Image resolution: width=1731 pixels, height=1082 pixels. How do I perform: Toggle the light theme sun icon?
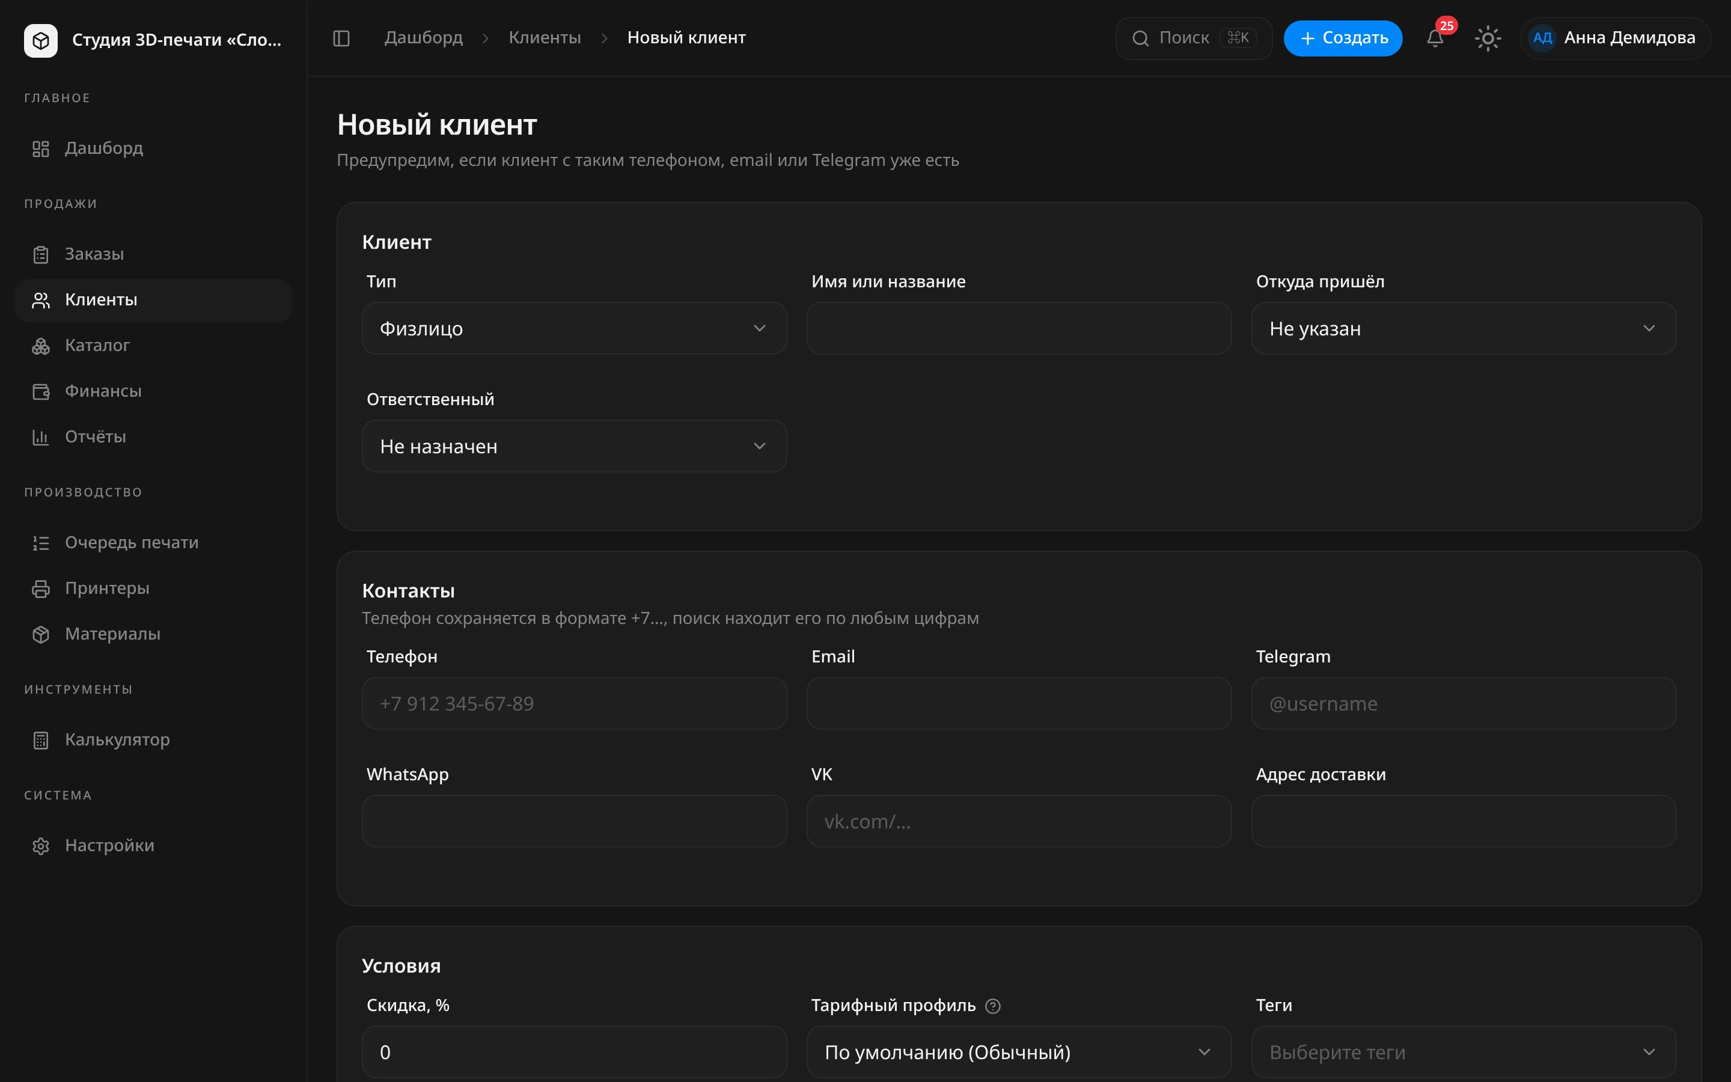point(1488,38)
